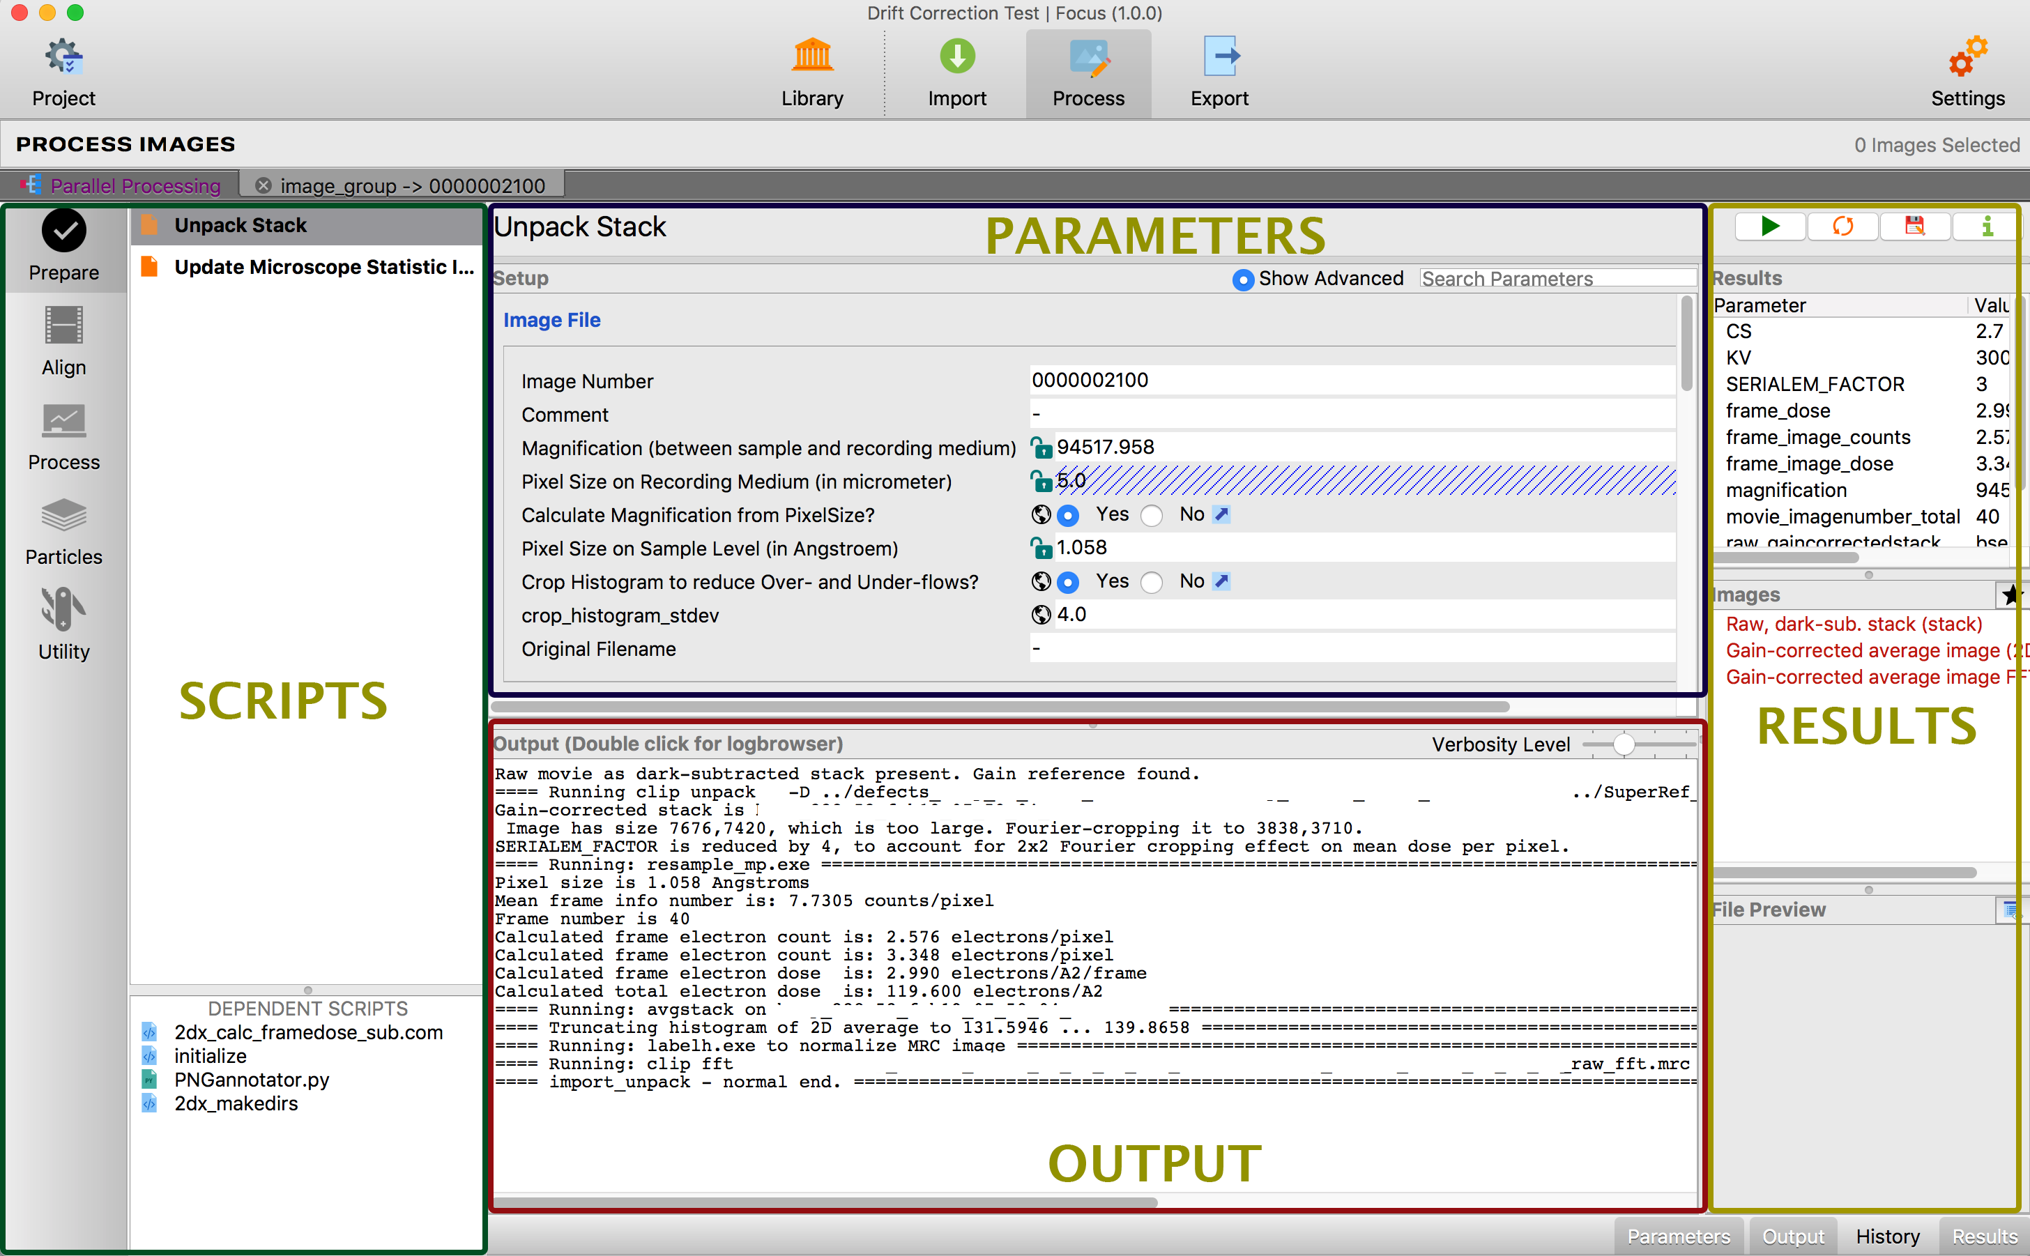Switch to the Parallel Processing tab
The width and height of the screenshot is (2030, 1256).
click(x=121, y=185)
